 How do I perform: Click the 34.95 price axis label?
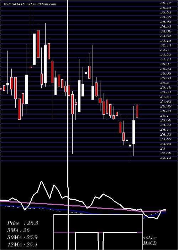pos(166,22)
